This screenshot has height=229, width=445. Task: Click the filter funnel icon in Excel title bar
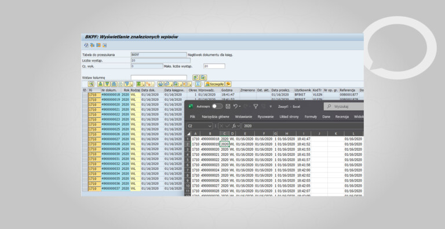pos(256,106)
